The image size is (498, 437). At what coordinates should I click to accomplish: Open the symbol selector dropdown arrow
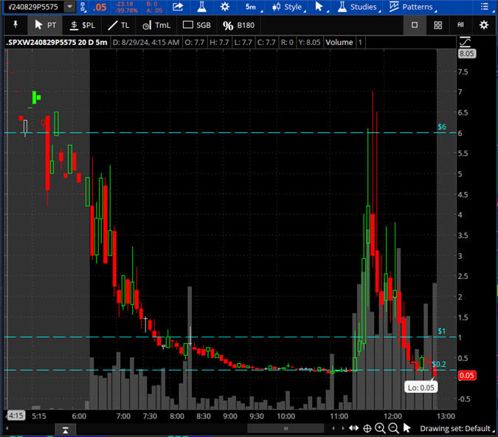pyautogui.click(x=69, y=7)
